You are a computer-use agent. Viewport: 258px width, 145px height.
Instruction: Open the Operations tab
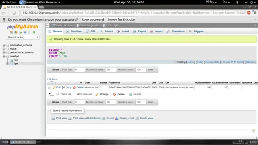tap(176, 31)
